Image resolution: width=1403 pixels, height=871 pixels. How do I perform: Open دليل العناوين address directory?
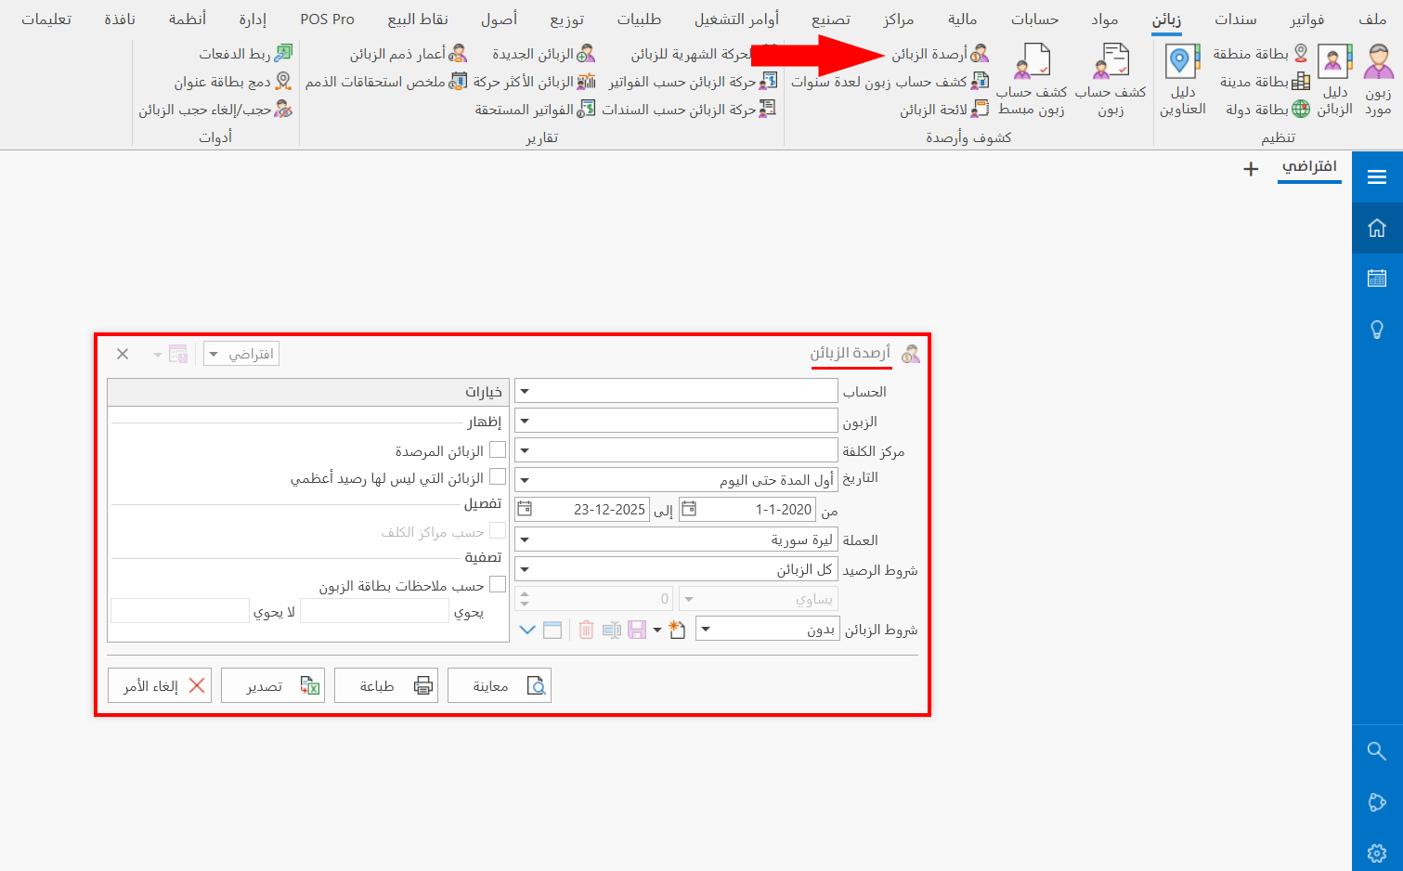(x=1181, y=84)
